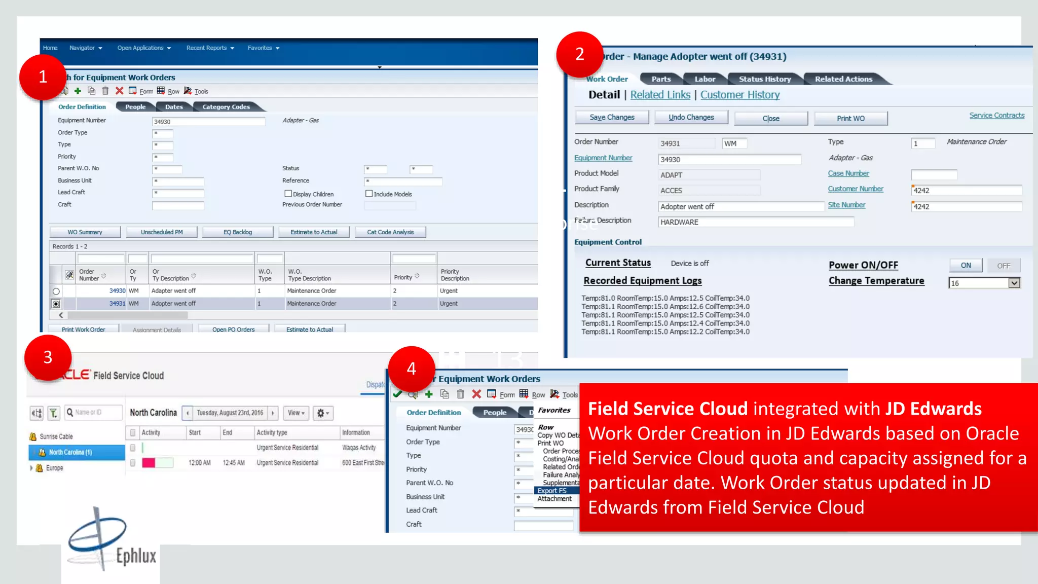Check checkbox for 12:00 AM activity row
Screen dimensions: 1038x584
[133, 463]
